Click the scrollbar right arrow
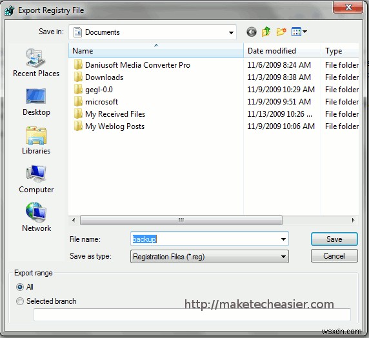The image size is (369, 338). (x=353, y=221)
